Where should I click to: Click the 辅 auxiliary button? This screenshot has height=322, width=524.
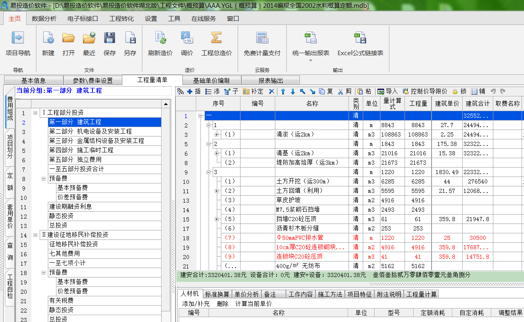coord(478,92)
